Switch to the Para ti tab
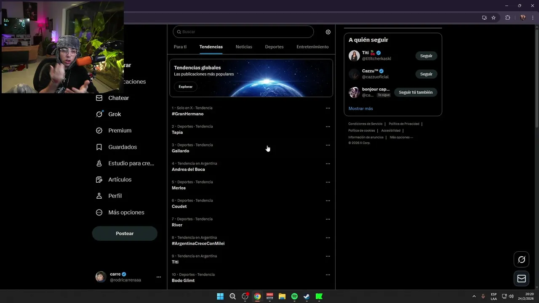The height and width of the screenshot is (303, 539). coord(180,47)
